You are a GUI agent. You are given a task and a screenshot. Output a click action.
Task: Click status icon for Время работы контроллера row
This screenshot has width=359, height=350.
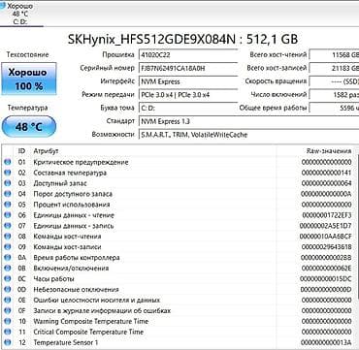coord(7,258)
